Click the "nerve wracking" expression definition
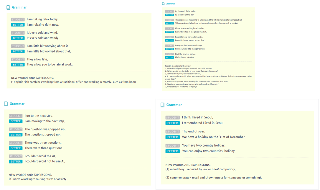 click(38, 179)
